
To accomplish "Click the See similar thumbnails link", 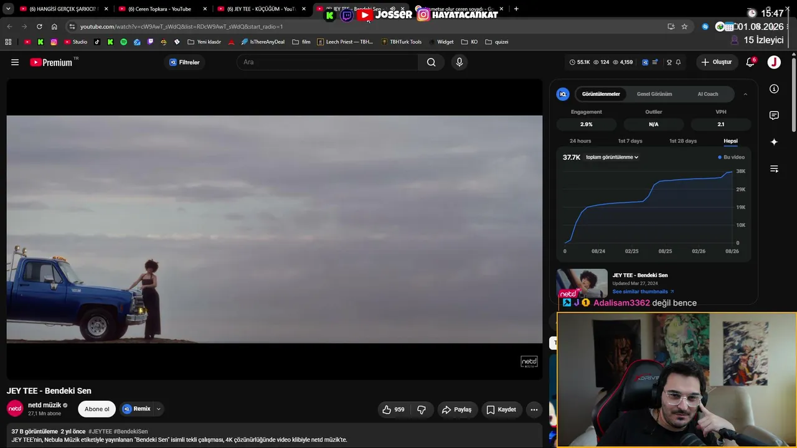I will [643, 291].
